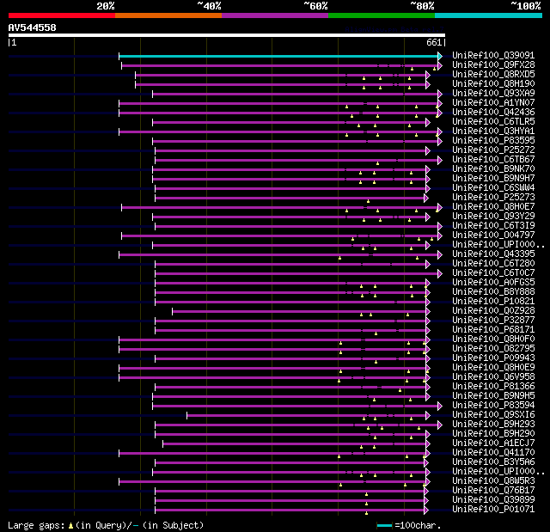Click the arrowhead ending the C6TB67 bar

(440, 160)
